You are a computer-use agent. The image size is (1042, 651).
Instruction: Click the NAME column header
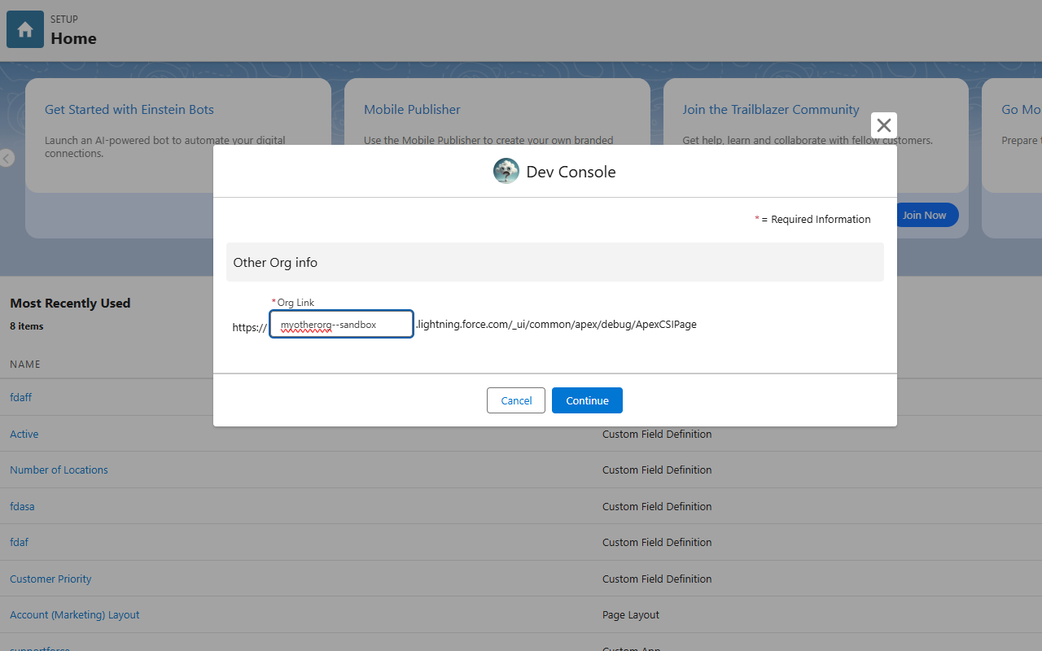pyautogui.click(x=25, y=364)
